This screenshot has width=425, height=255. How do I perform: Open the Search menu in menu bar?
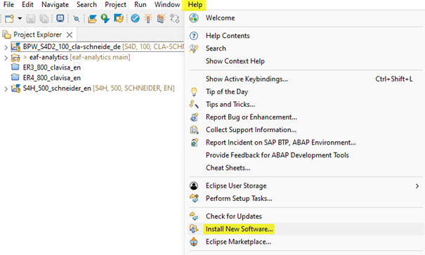[86, 5]
